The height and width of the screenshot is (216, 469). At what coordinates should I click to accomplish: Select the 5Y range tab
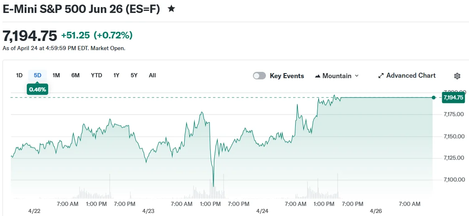pyautogui.click(x=134, y=76)
